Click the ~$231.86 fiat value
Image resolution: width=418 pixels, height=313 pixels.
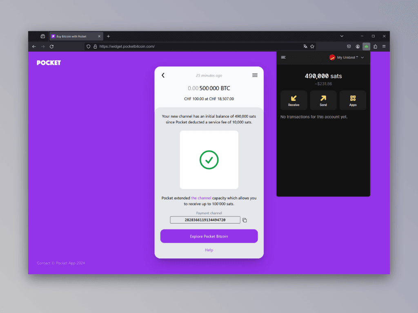[x=323, y=84]
